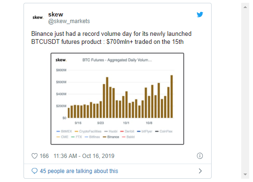The height and width of the screenshot is (182, 253).
Task: Open the skew display name link
Action: click(55, 15)
